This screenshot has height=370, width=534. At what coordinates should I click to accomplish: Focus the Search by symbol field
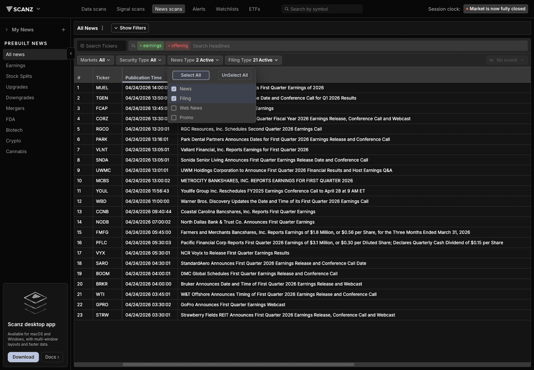[322, 9]
